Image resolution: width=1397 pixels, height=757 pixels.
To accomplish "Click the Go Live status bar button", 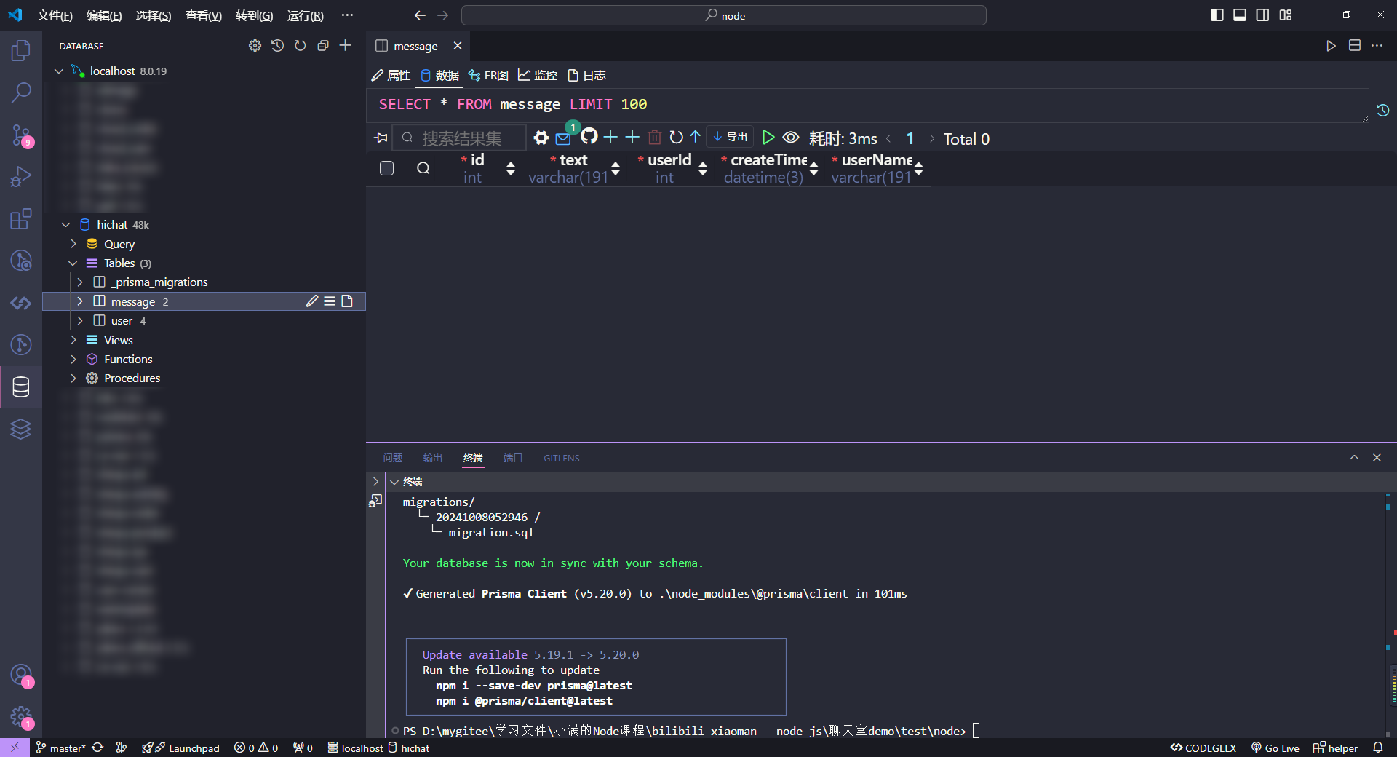I will [1275, 748].
